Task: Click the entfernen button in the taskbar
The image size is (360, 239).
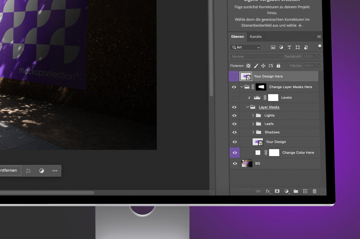Action: [x=9, y=171]
